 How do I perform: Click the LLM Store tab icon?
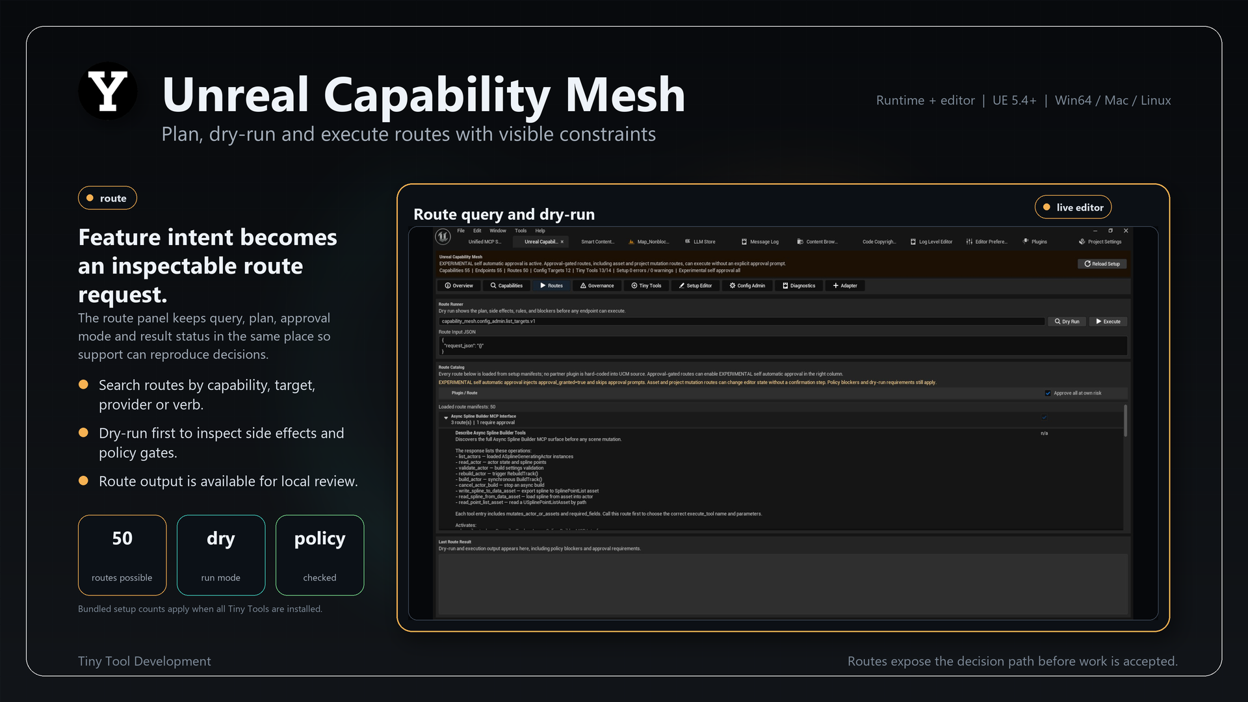(688, 242)
